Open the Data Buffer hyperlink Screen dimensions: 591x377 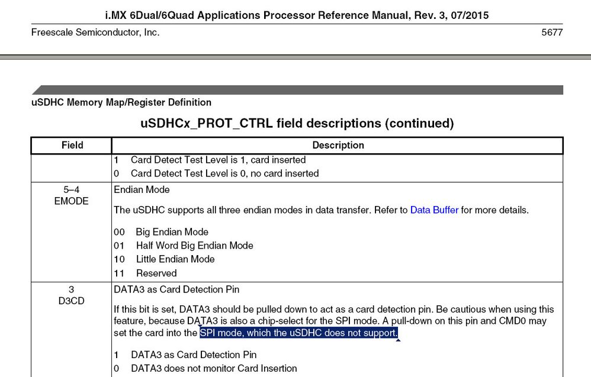434,210
